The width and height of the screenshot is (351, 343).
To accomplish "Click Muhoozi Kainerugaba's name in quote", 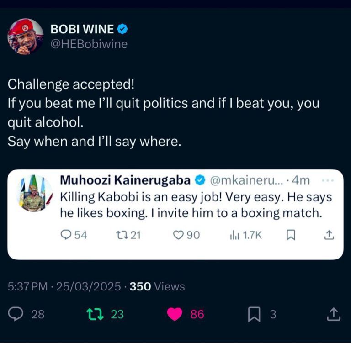I will click(x=126, y=181).
